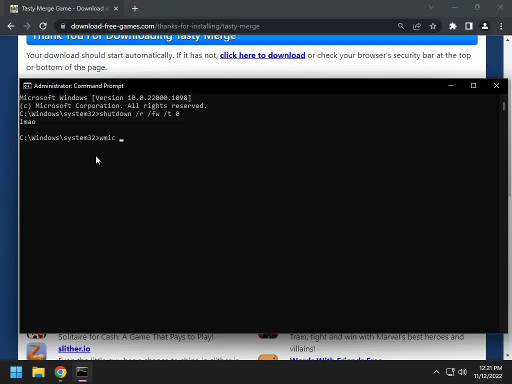Open File Explorer from the taskbar
512x384 pixels.
click(38, 372)
